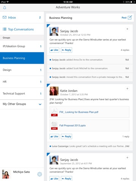Reply to Sanjay Jacob's September 25 post
The image size is (136, 181).
pyautogui.click(x=66, y=179)
